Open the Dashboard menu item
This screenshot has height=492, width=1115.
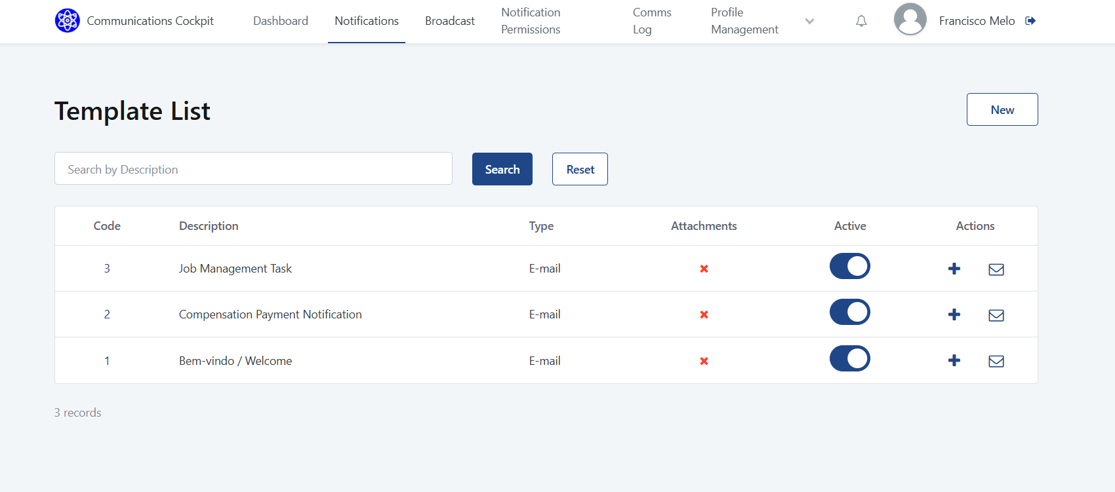281,21
